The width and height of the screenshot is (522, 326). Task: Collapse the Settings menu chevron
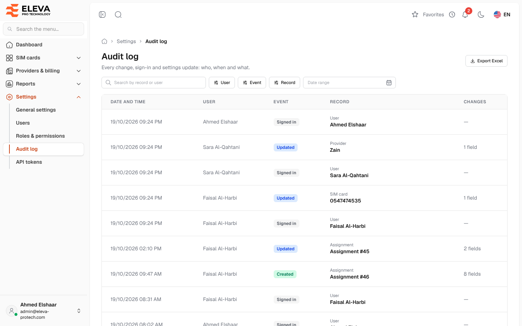pos(79,97)
